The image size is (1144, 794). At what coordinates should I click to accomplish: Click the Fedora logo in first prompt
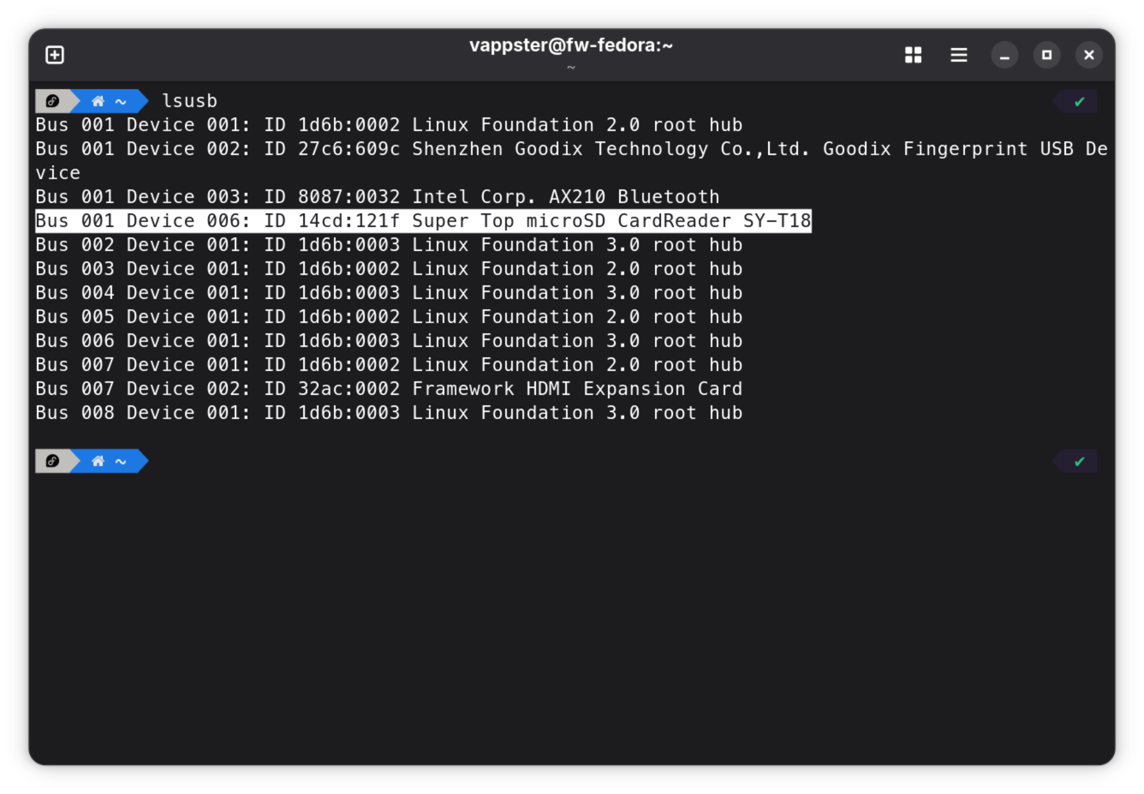(x=53, y=101)
